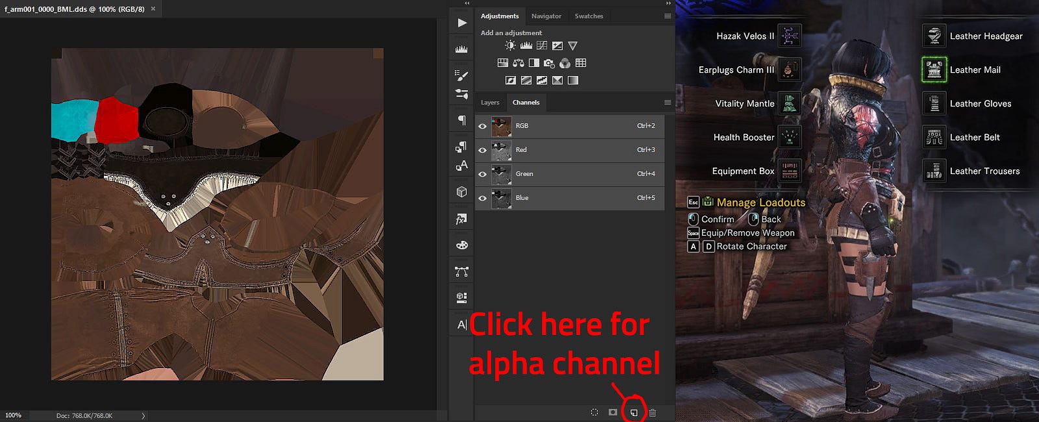
Task: Open the Histogram panel from the dock
Action: 462,49
